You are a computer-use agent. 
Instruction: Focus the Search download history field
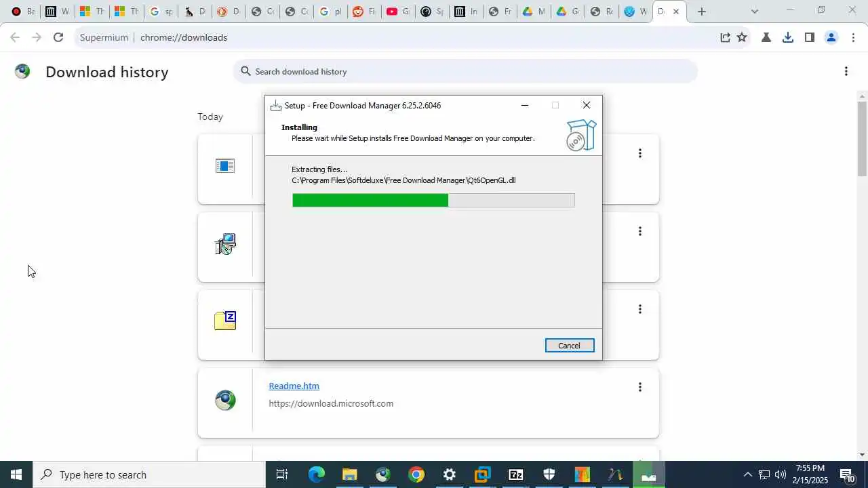click(x=465, y=71)
